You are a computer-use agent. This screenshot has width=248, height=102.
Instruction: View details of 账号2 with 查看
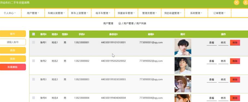pos(212,61)
